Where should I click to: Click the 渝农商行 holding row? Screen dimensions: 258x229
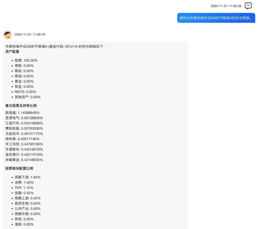click(24, 154)
